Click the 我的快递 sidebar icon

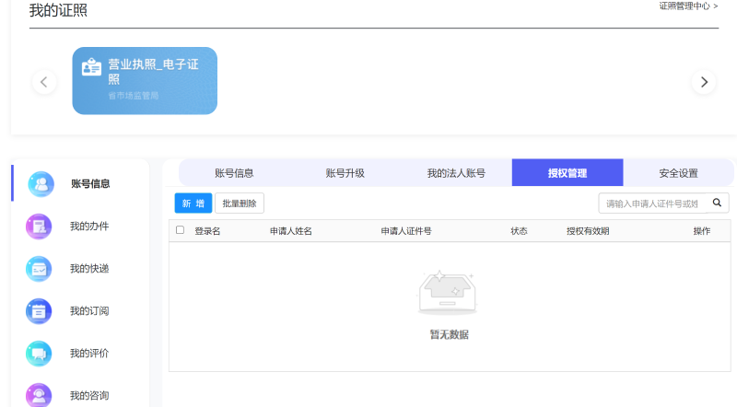point(39,269)
